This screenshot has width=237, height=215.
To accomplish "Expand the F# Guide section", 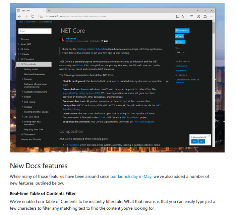I will point(19,54).
